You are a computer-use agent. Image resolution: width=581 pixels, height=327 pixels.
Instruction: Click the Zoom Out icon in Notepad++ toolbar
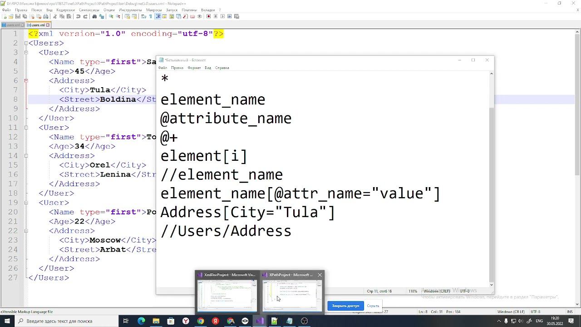[118, 16]
